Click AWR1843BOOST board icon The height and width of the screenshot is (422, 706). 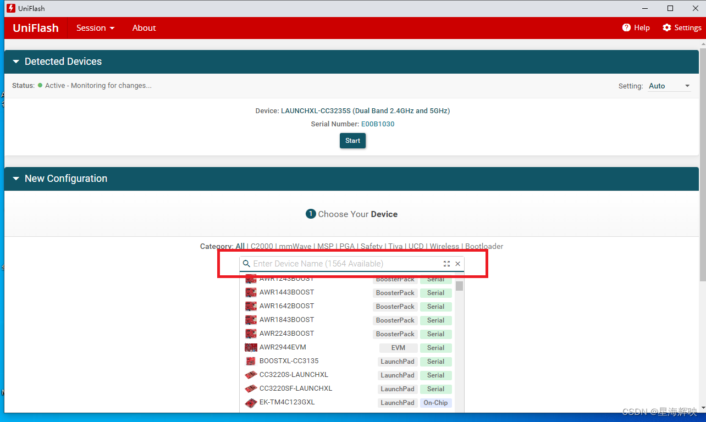(x=251, y=320)
